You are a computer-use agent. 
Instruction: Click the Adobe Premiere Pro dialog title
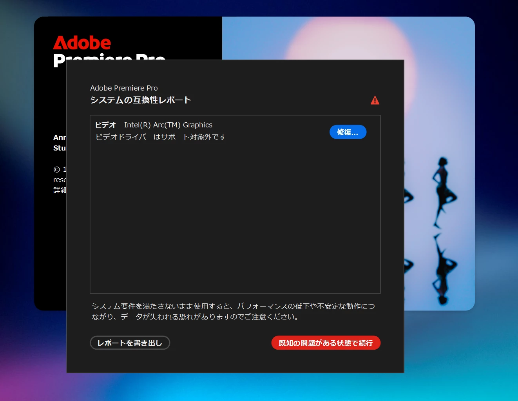click(x=124, y=88)
